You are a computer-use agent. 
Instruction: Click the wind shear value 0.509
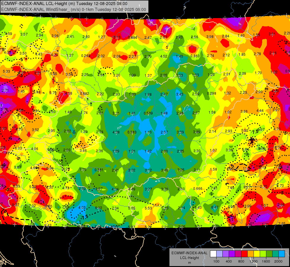148,113
